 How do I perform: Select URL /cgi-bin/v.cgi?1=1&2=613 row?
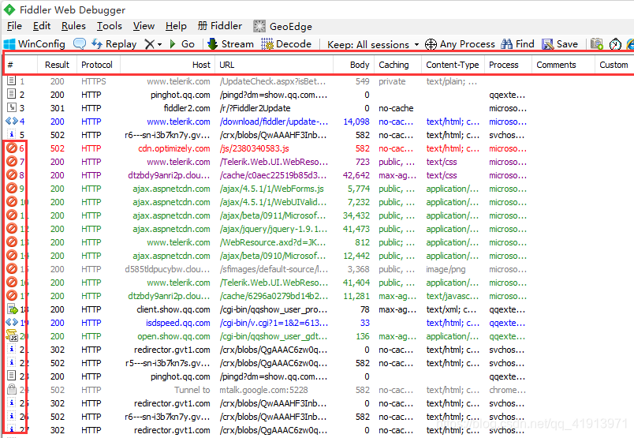point(274,323)
